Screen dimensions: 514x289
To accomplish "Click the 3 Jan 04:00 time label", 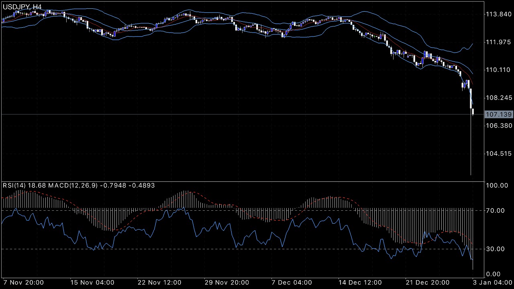I will (x=492, y=282).
